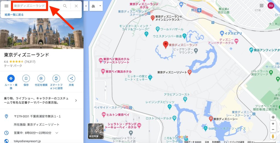Viewport: 280px width, 143px height.
Task: Click the あ input method button
Action: (x=93, y=6)
